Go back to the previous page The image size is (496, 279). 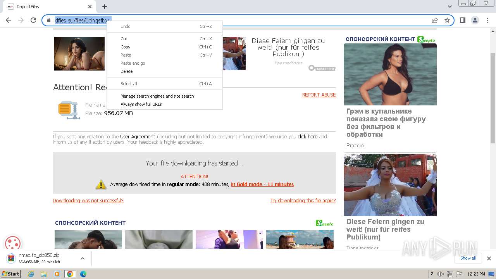(9, 20)
